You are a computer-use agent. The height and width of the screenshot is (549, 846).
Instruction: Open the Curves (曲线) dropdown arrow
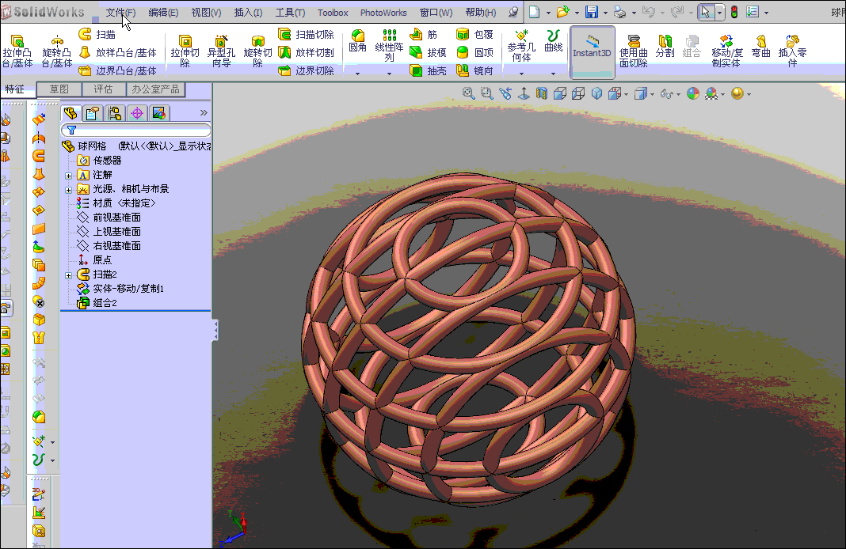click(553, 74)
